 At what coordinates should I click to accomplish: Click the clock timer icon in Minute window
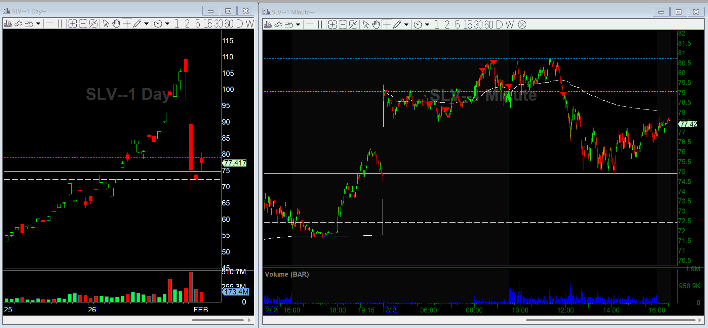[418, 25]
